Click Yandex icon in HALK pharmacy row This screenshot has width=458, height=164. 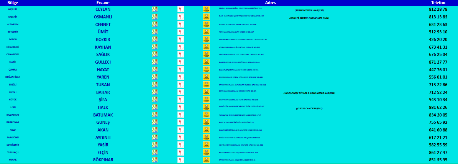(181, 107)
